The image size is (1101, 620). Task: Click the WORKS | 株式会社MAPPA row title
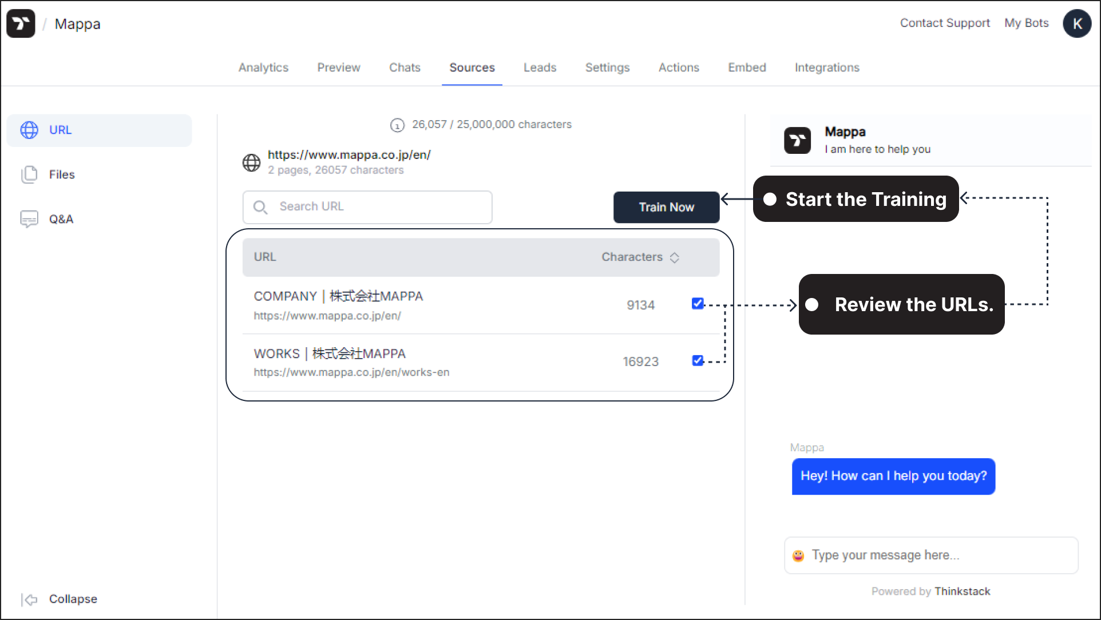coord(330,354)
